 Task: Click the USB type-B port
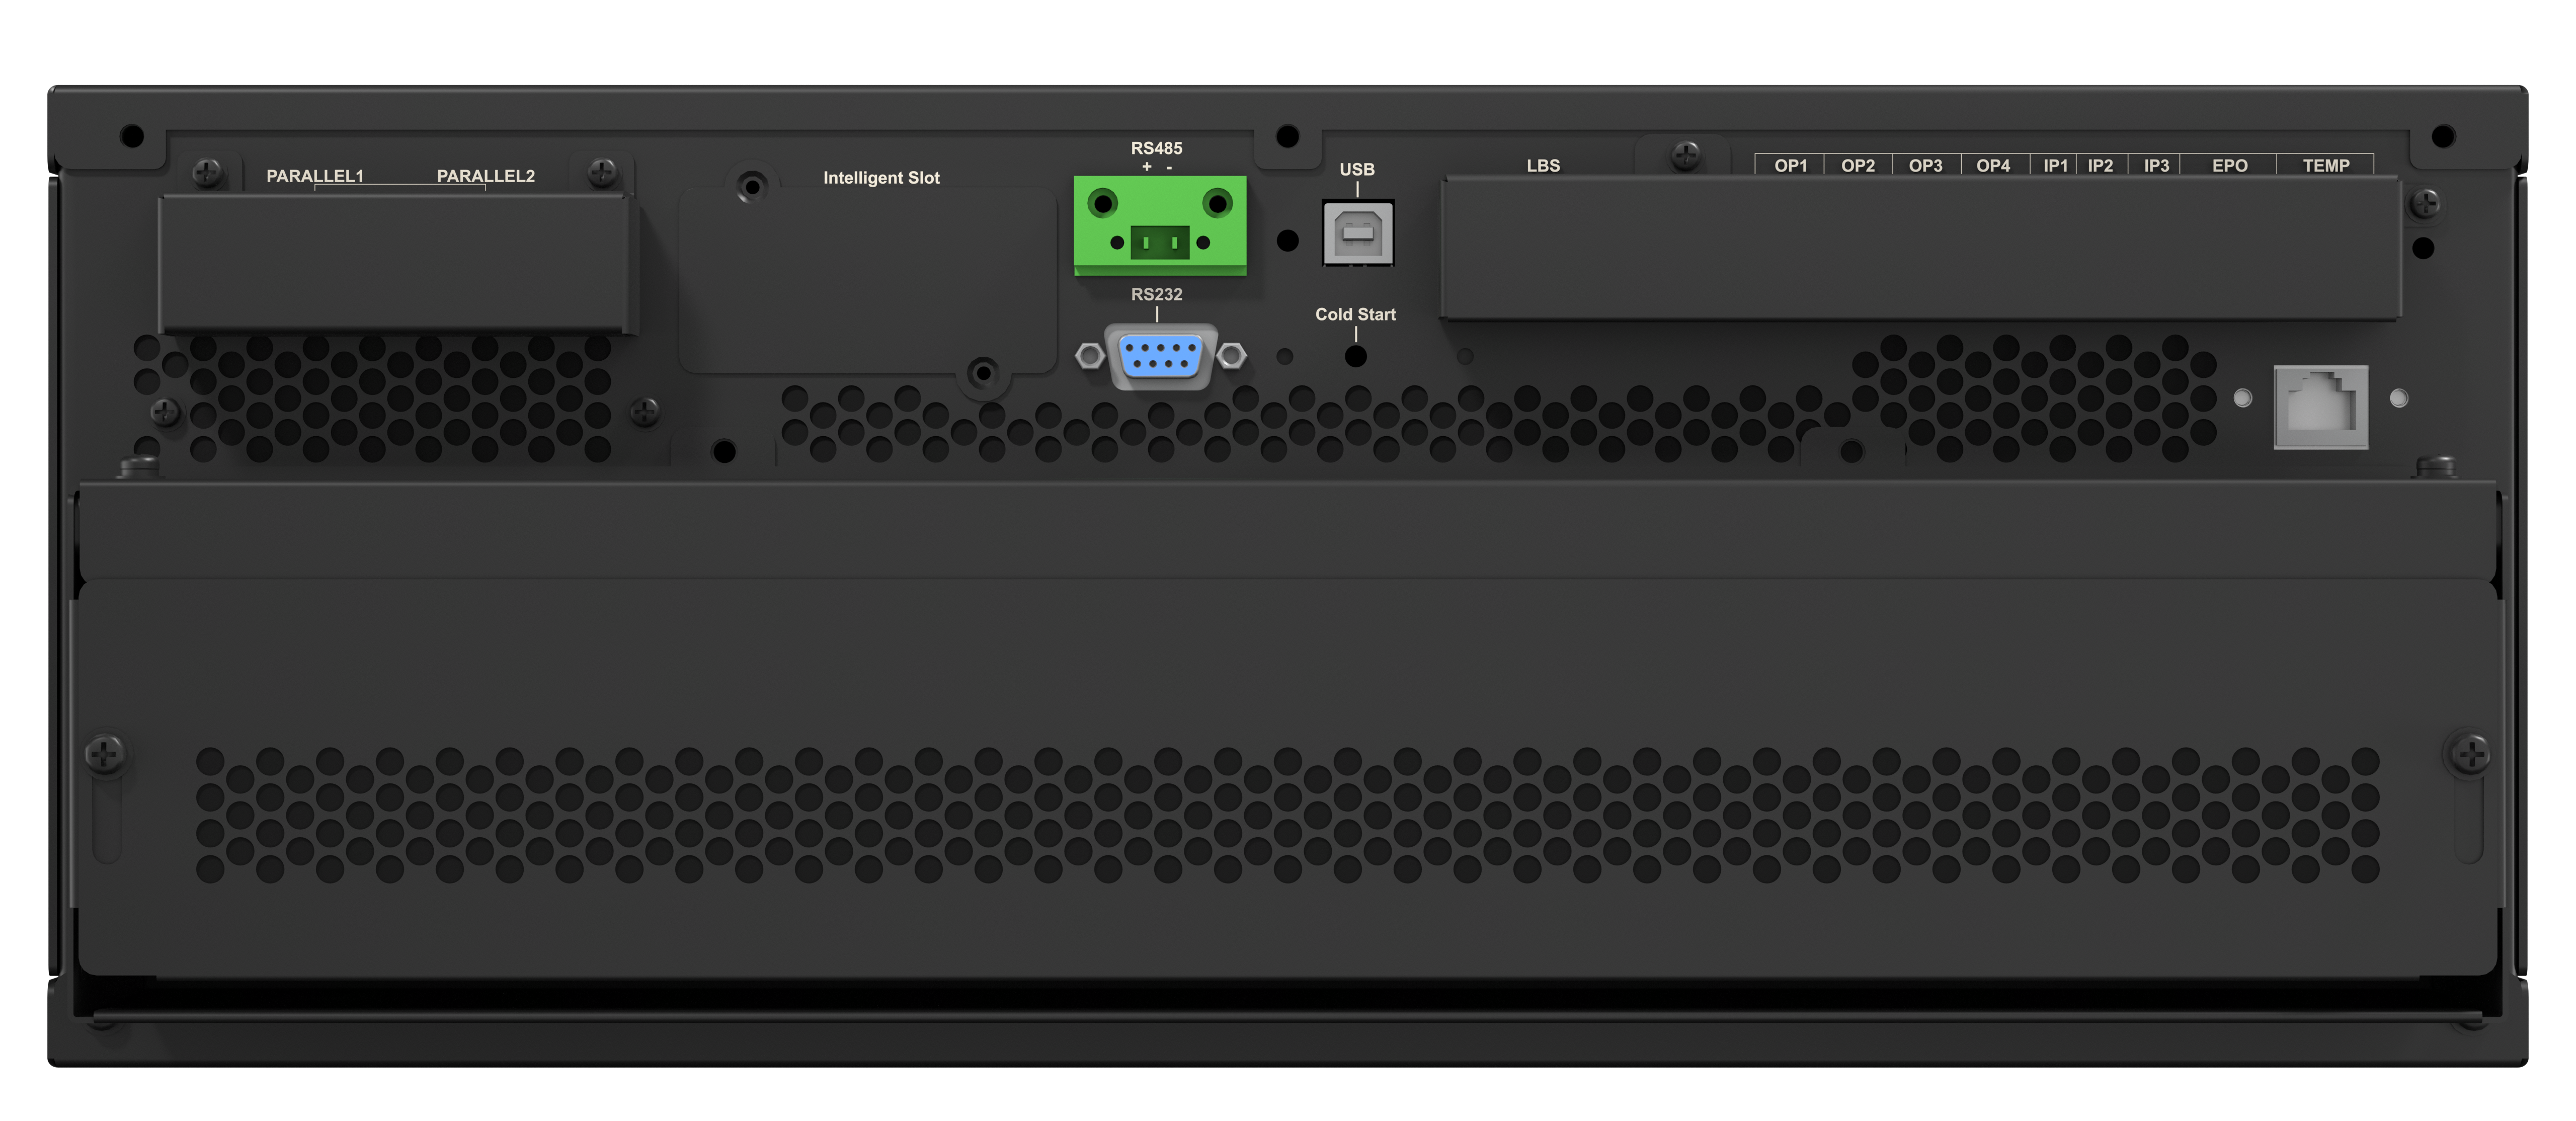click(1357, 232)
